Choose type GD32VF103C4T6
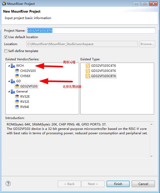160x193 pixels. click(103, 66)
